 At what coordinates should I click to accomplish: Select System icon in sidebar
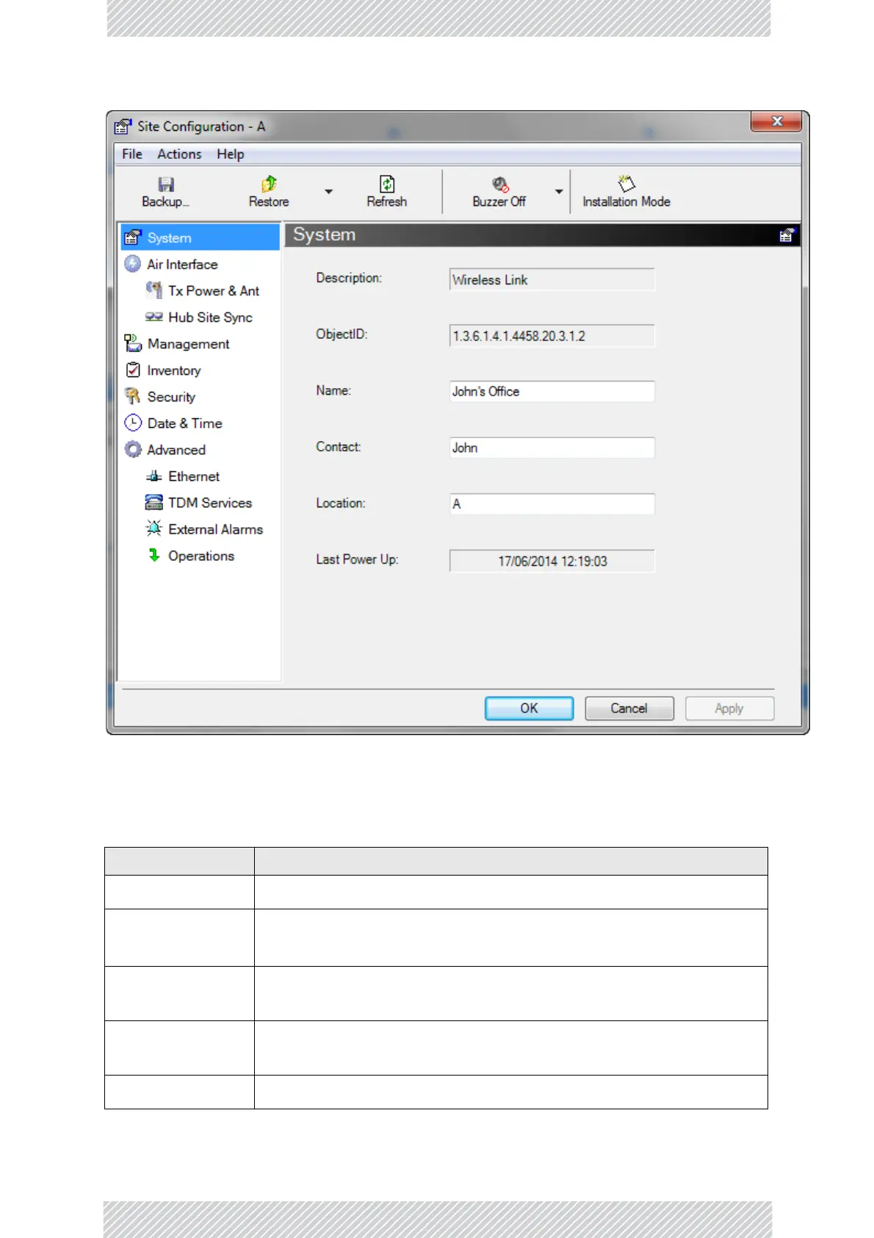133,237
